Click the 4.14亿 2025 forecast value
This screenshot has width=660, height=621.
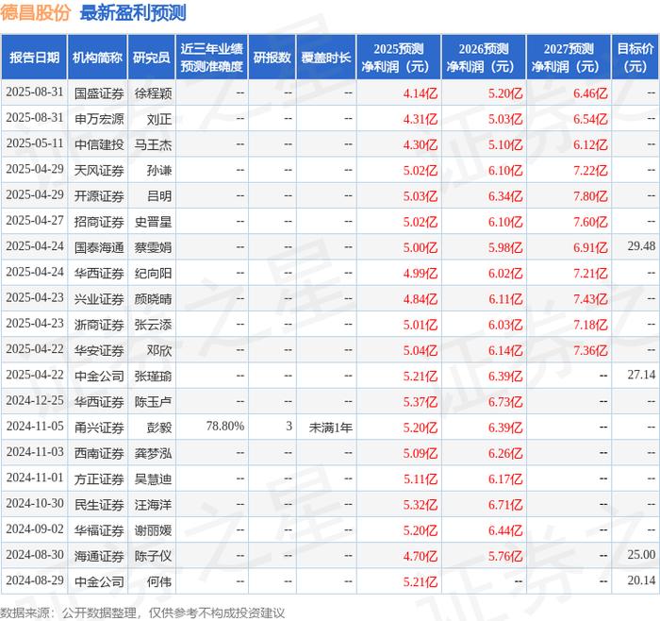click(x=421, y=93)
